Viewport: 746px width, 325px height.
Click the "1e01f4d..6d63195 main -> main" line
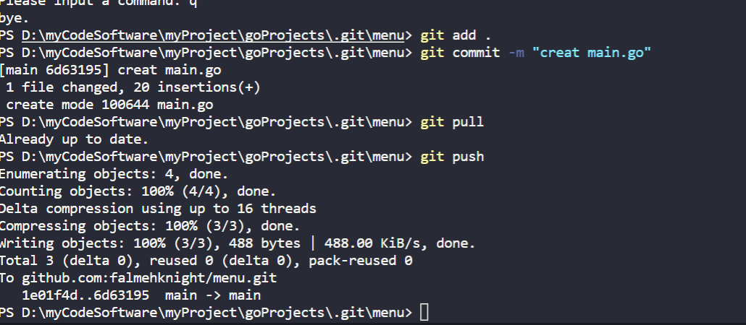141,295
